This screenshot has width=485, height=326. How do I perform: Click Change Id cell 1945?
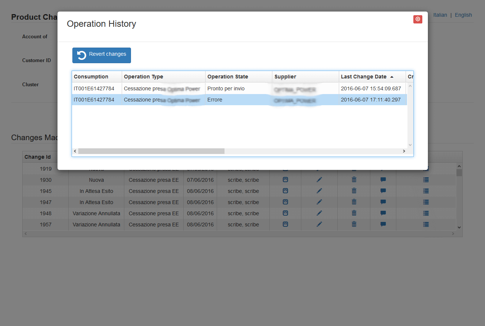coord(46,191)
